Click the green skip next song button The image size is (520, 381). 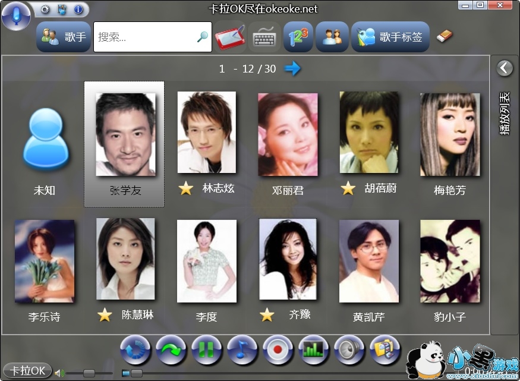point(171,349)
